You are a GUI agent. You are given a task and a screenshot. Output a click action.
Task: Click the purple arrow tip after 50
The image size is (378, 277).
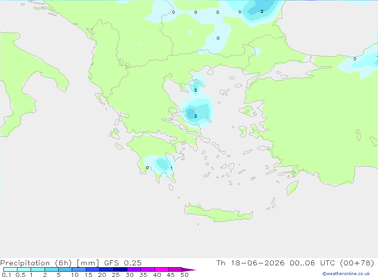coord(189,270)
